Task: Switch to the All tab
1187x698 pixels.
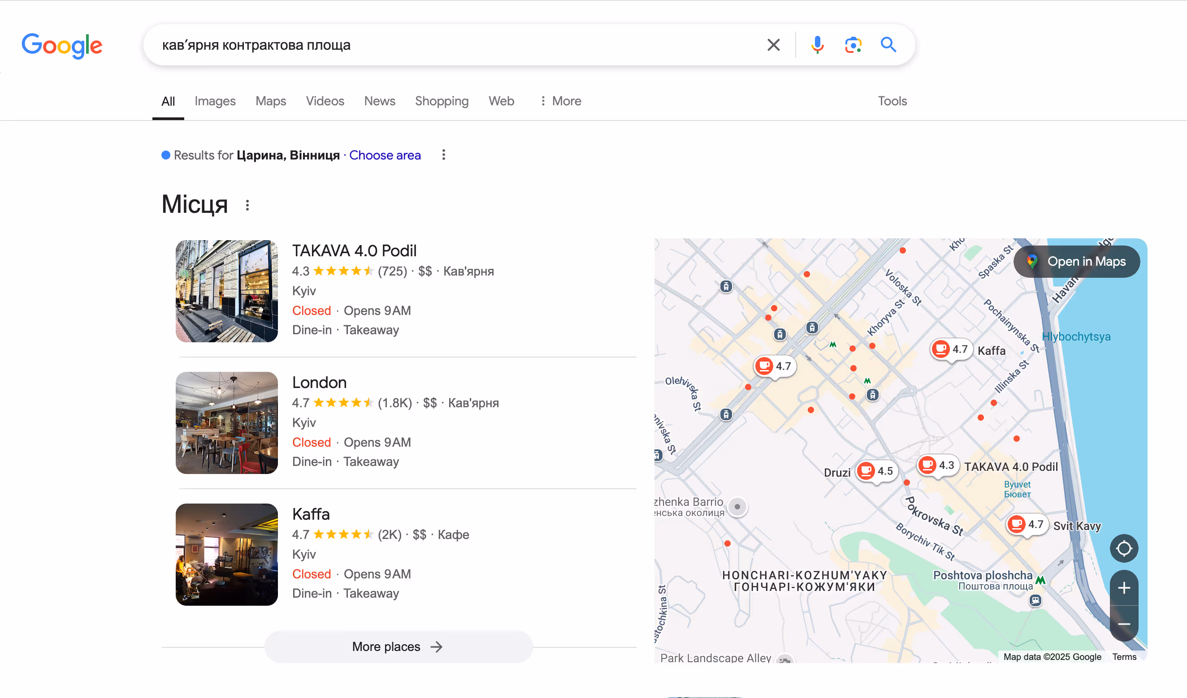Action: 168,101
